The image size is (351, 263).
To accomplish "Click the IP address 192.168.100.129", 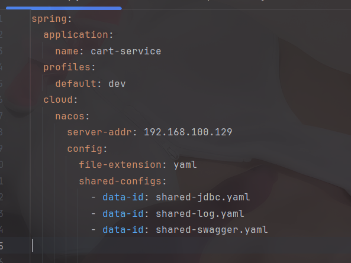I will pos(188,132).
